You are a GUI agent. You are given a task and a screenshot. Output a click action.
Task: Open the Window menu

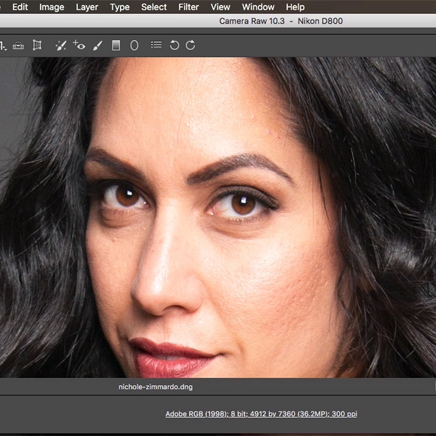[x=258, y=7]
